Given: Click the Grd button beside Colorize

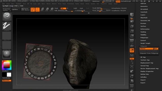Looking at the screenshot, I should tap(156, 49).
